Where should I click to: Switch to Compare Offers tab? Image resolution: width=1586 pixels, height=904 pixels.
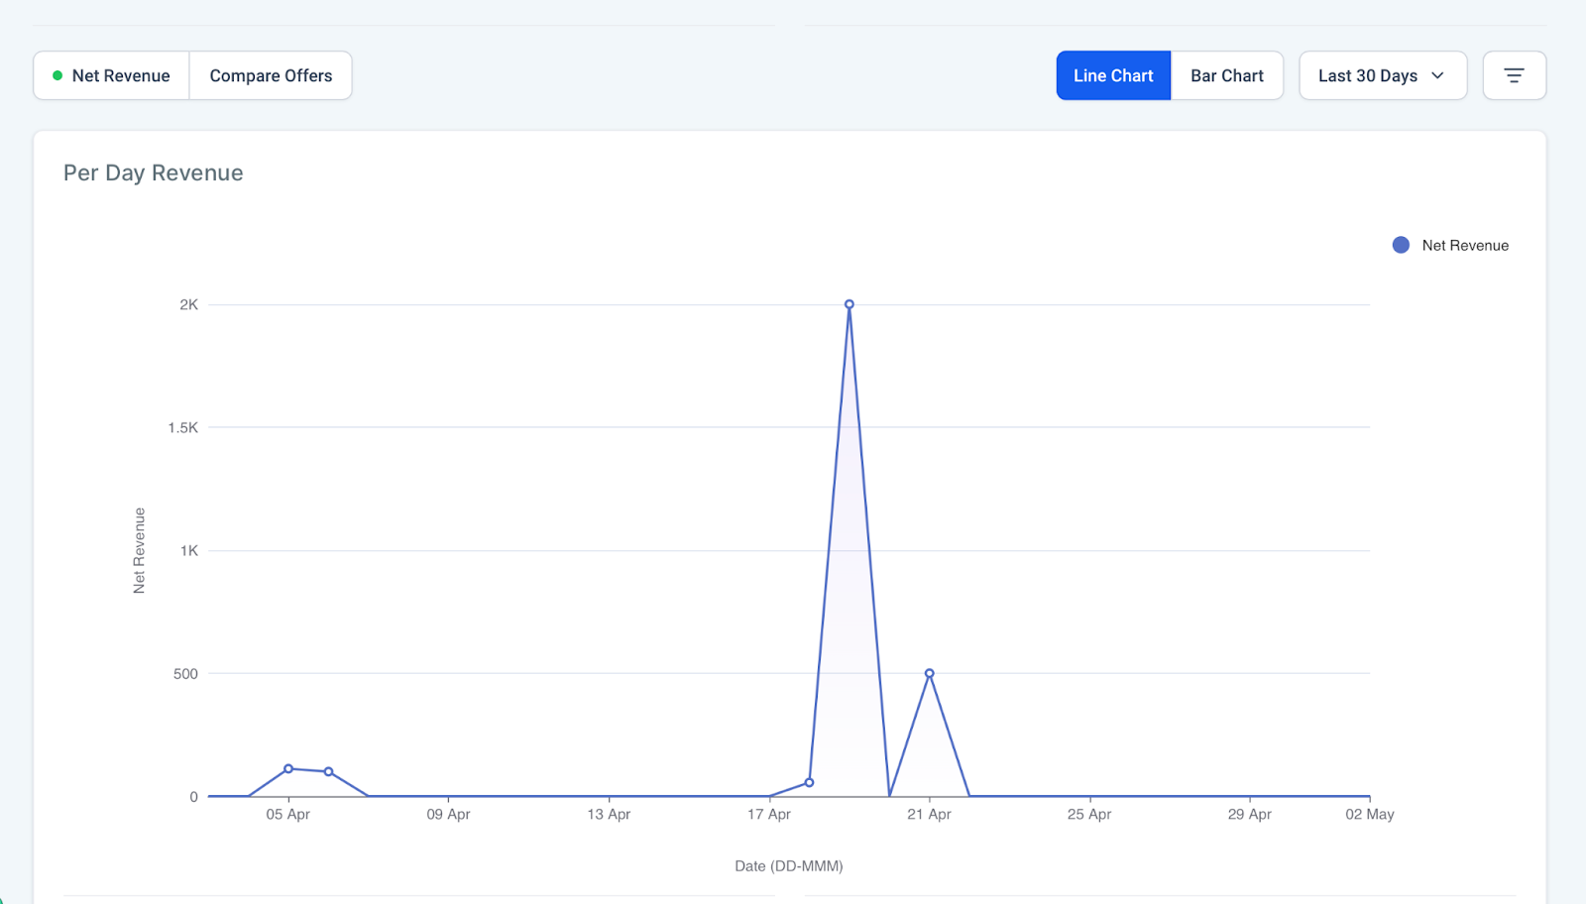(x=271, y=75)
